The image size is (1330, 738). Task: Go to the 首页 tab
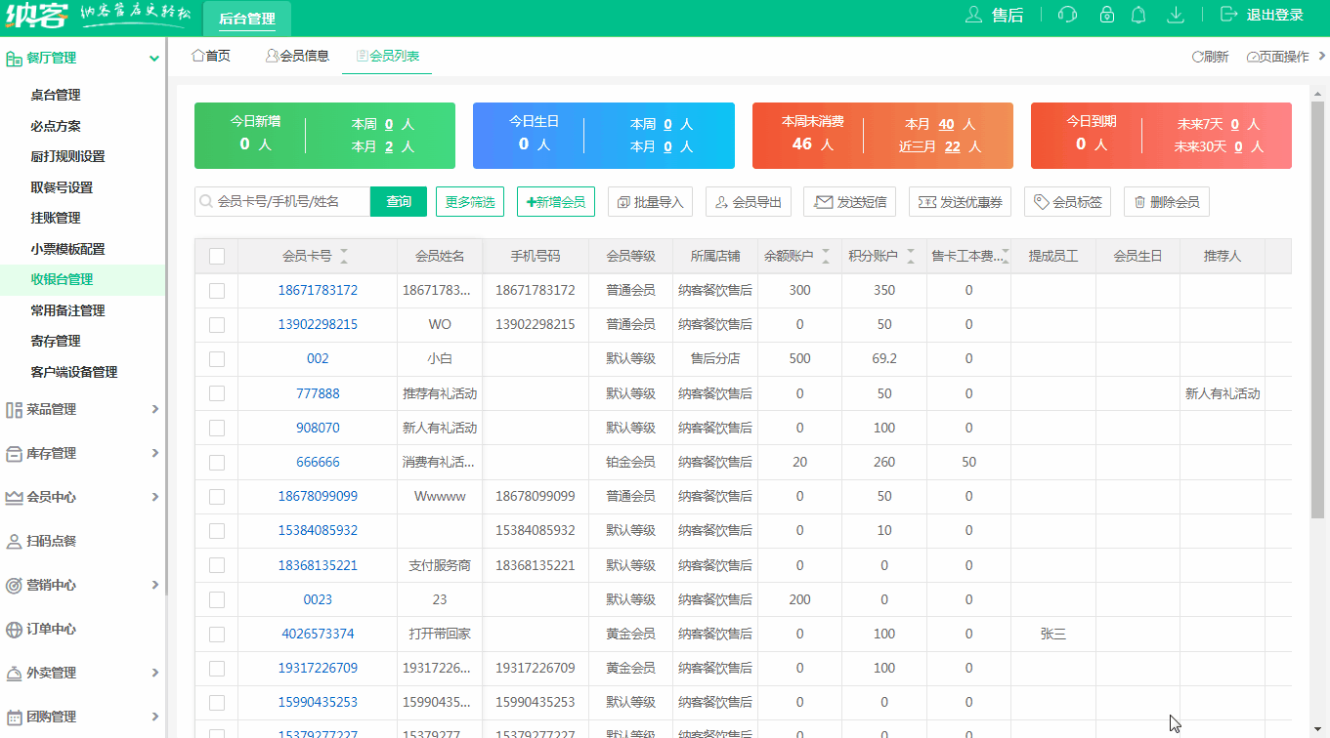(211, 57)
